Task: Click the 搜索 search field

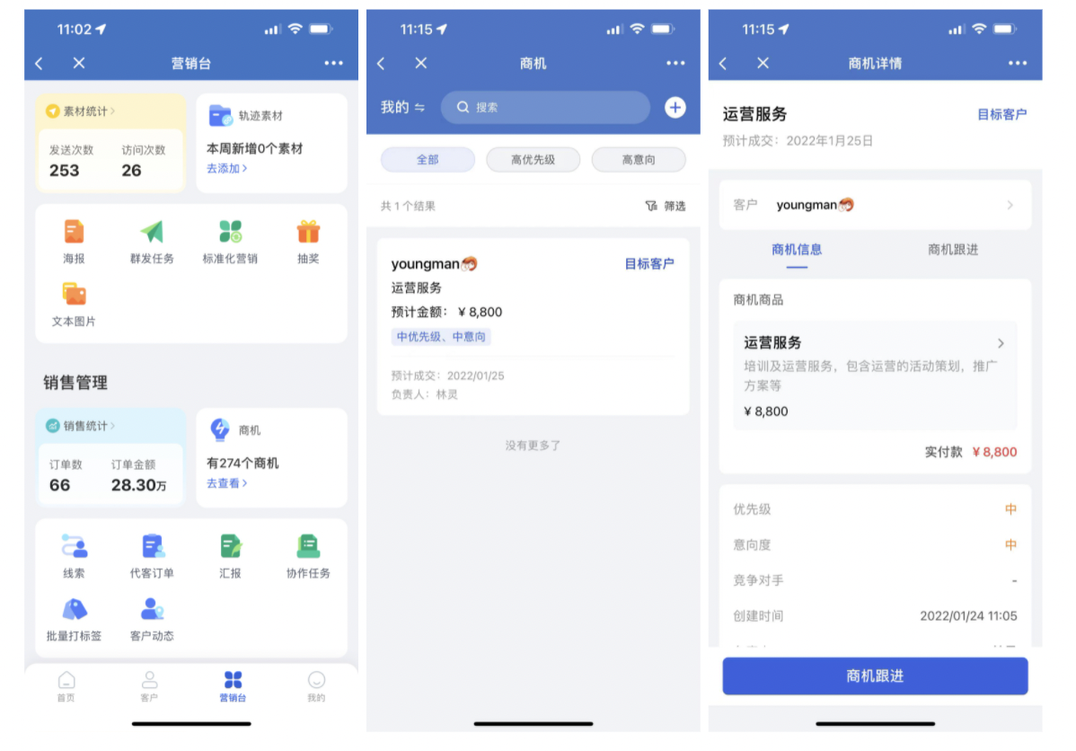Action: coord(545,107)
